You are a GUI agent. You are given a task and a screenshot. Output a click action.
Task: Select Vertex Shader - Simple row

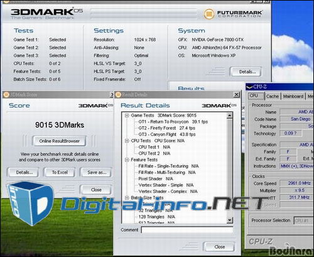click(166, 185)
